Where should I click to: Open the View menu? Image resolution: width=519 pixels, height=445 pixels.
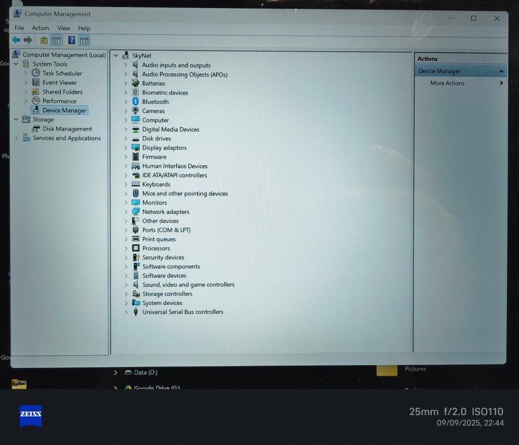(x=64, y=28)
